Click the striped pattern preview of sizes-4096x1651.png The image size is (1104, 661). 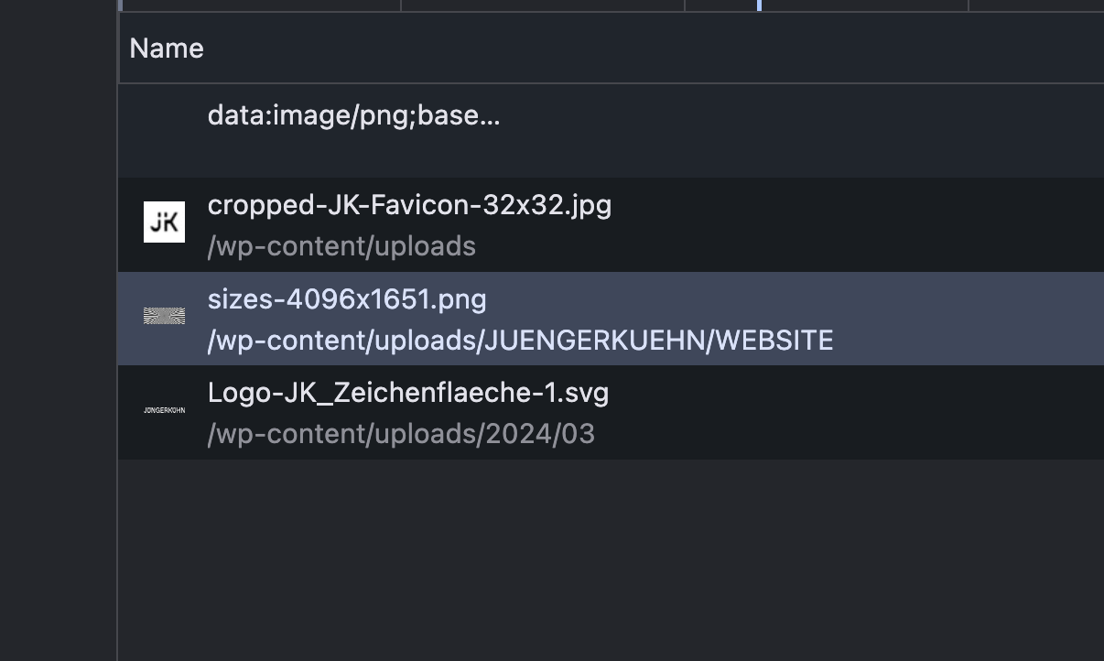tap(164, 316)
